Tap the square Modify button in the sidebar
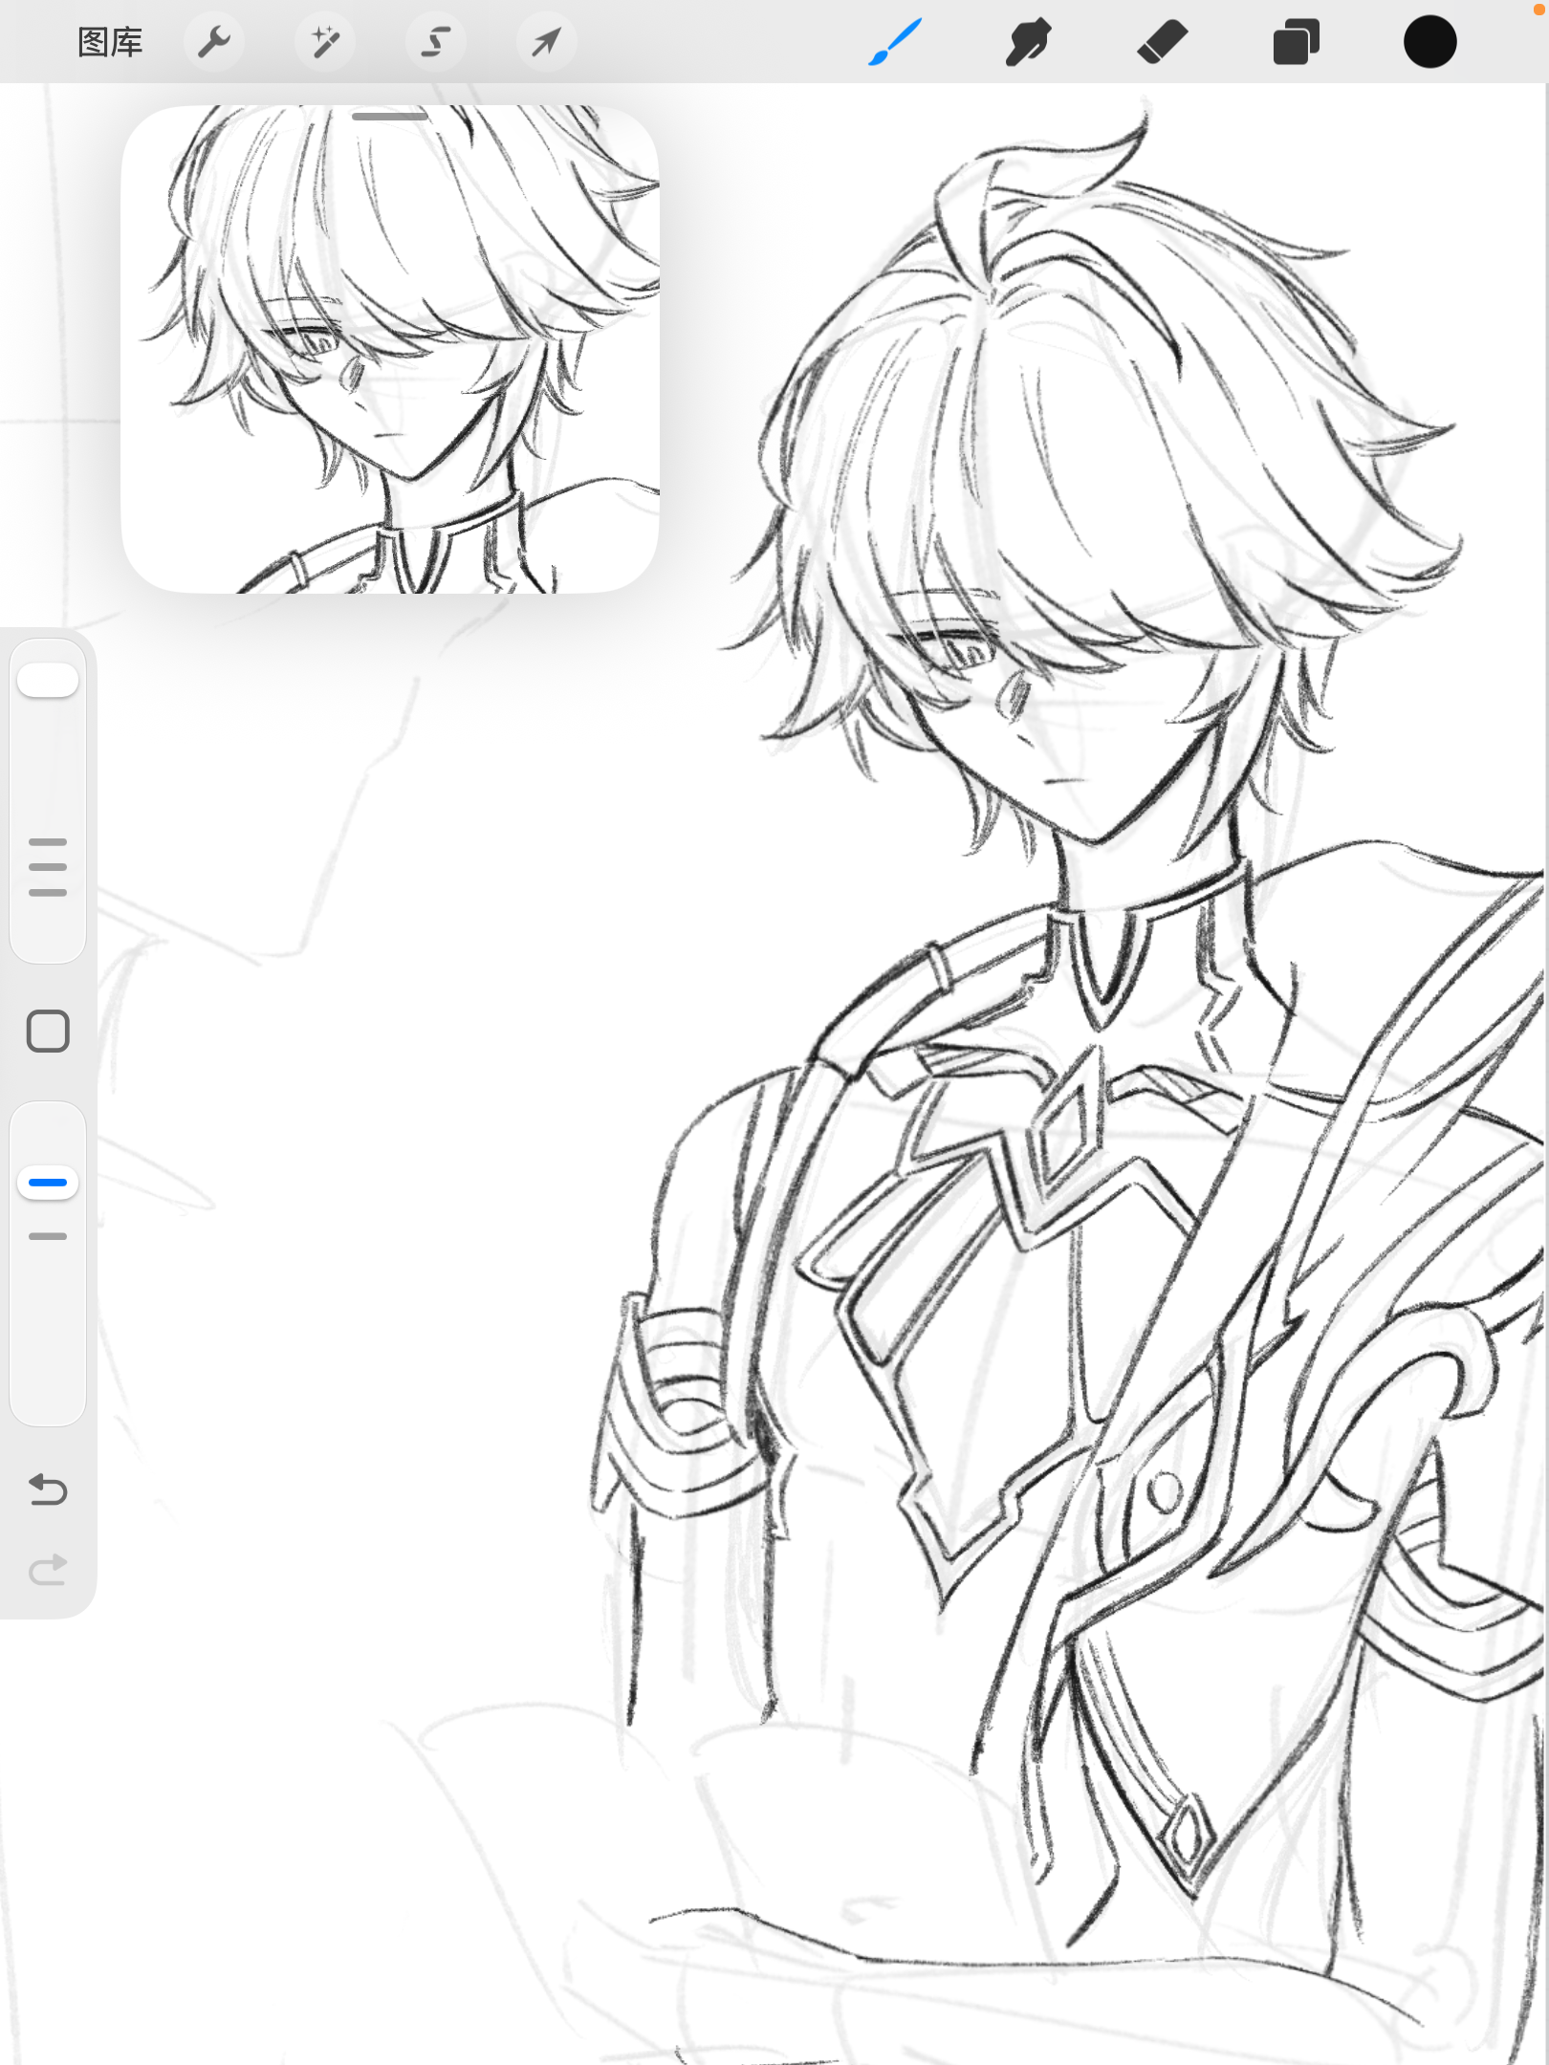Viewport: 1549px width, 2065px height. (48, 1032)
